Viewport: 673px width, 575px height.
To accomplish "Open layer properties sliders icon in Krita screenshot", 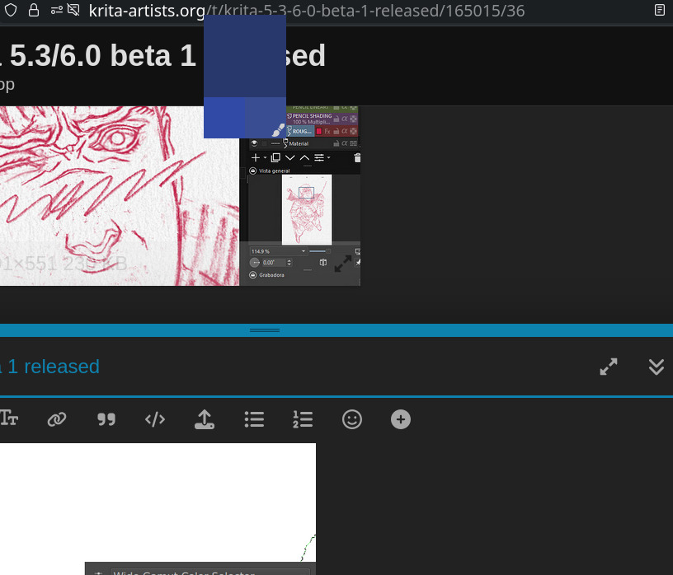I will point(319,158).
